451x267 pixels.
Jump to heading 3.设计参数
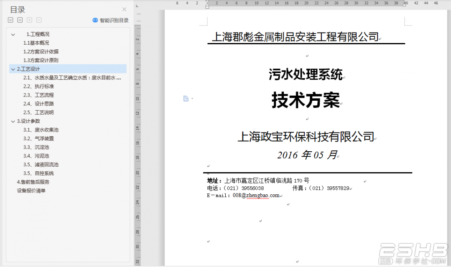(x=28, y=121)
